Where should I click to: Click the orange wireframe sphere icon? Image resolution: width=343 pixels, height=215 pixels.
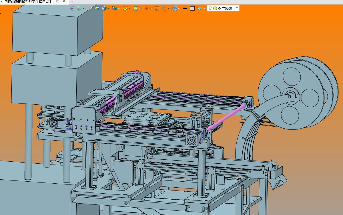click(x=125, y=9)
